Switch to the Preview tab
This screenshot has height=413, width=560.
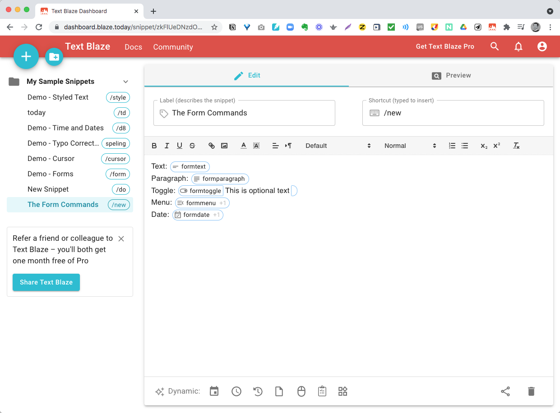coord(451,75)
